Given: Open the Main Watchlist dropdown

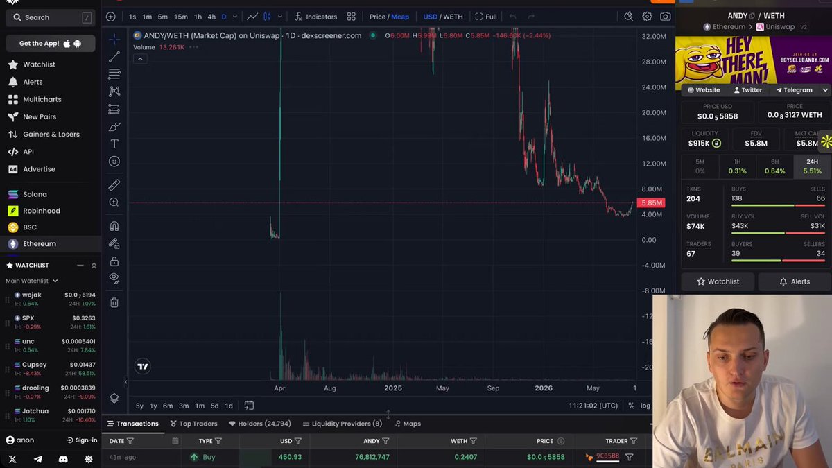Looking at the screenshot, I should [32, 281].
